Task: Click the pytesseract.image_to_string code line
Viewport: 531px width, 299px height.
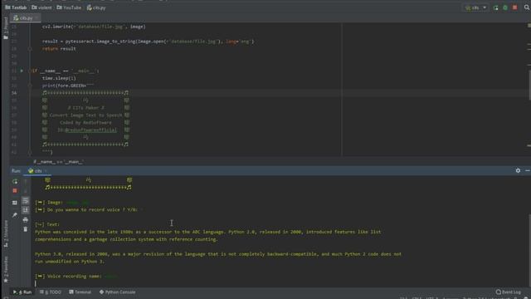Action: click(x=148, y=42)
